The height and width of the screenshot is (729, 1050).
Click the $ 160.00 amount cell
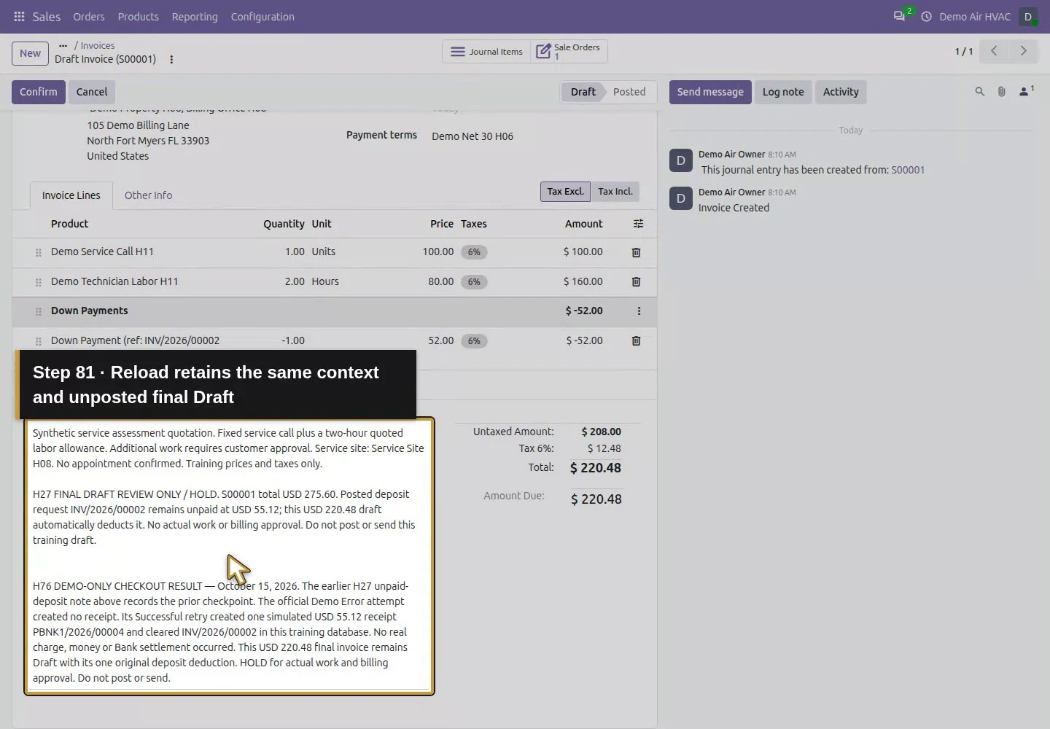pos(583,281)
